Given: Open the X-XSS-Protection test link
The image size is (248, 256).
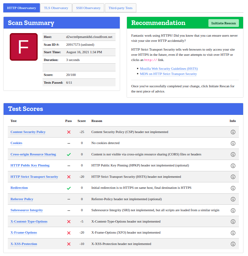Looking at the screenshot, I should [24, 244].
